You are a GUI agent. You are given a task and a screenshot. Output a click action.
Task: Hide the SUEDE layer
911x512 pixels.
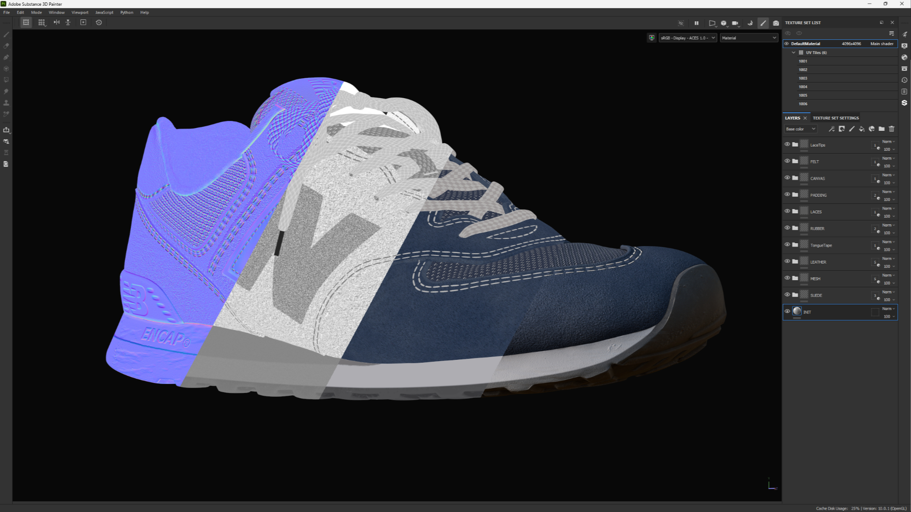click(x=787, y=294)
